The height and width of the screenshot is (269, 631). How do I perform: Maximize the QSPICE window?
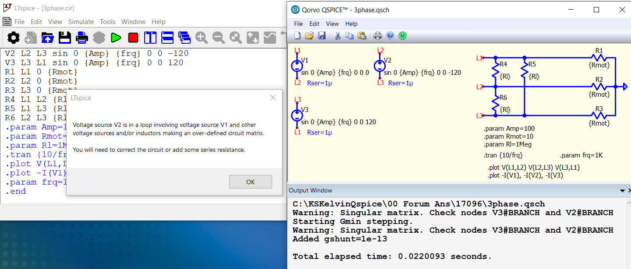(596, 10)
